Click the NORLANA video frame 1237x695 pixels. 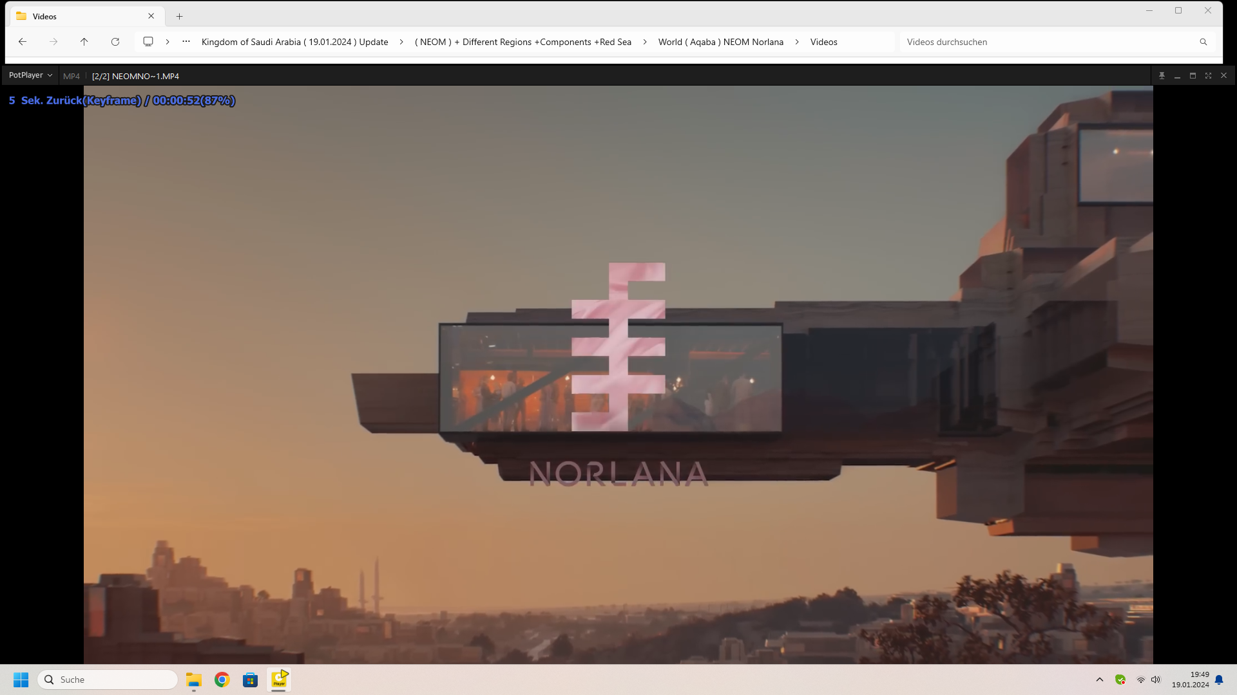tap(618, 375)
